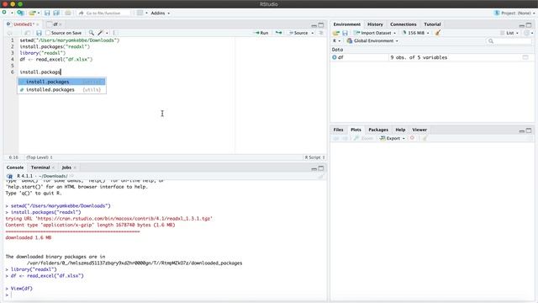Click the (Top Level) scope selector
Screen dimensions: 538x303
(x=40, y=157)
